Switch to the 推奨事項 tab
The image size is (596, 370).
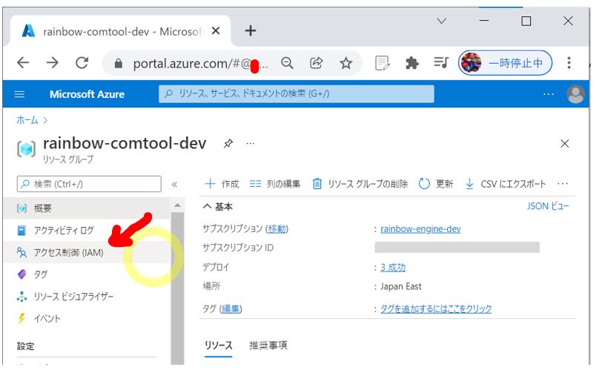pos(268,346)
